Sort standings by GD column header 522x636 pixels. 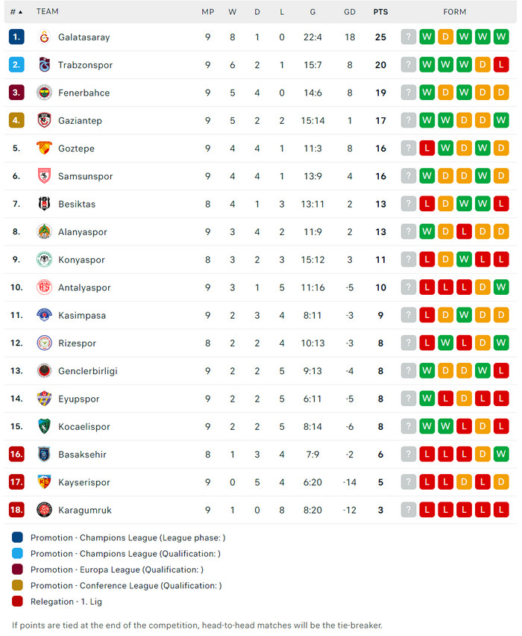pyautogui.click(x=350, y=12)
